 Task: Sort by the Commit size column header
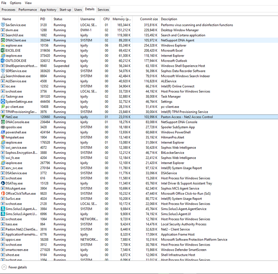tap(146, 19)
